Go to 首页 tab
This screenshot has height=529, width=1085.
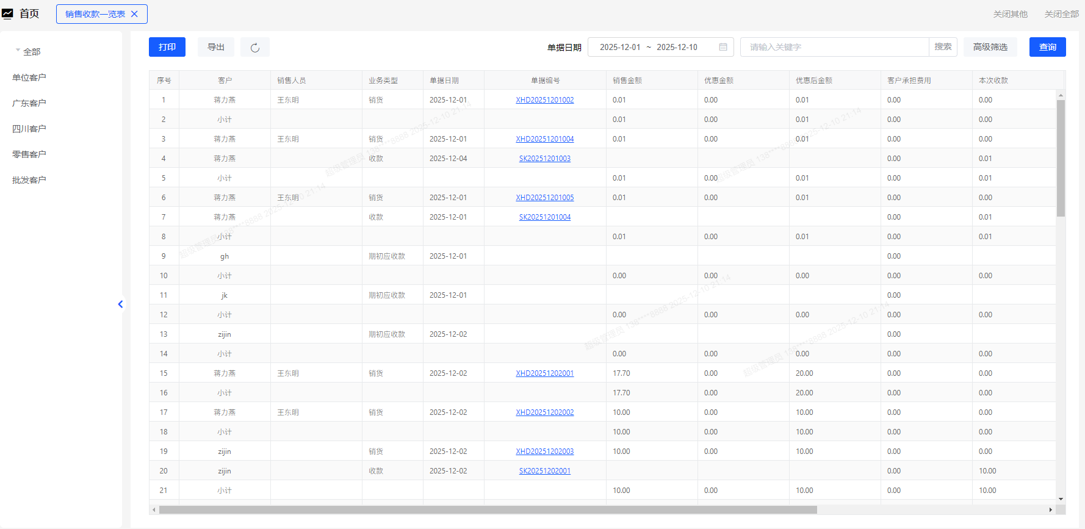pyautogui.click(x=29, y=14)
